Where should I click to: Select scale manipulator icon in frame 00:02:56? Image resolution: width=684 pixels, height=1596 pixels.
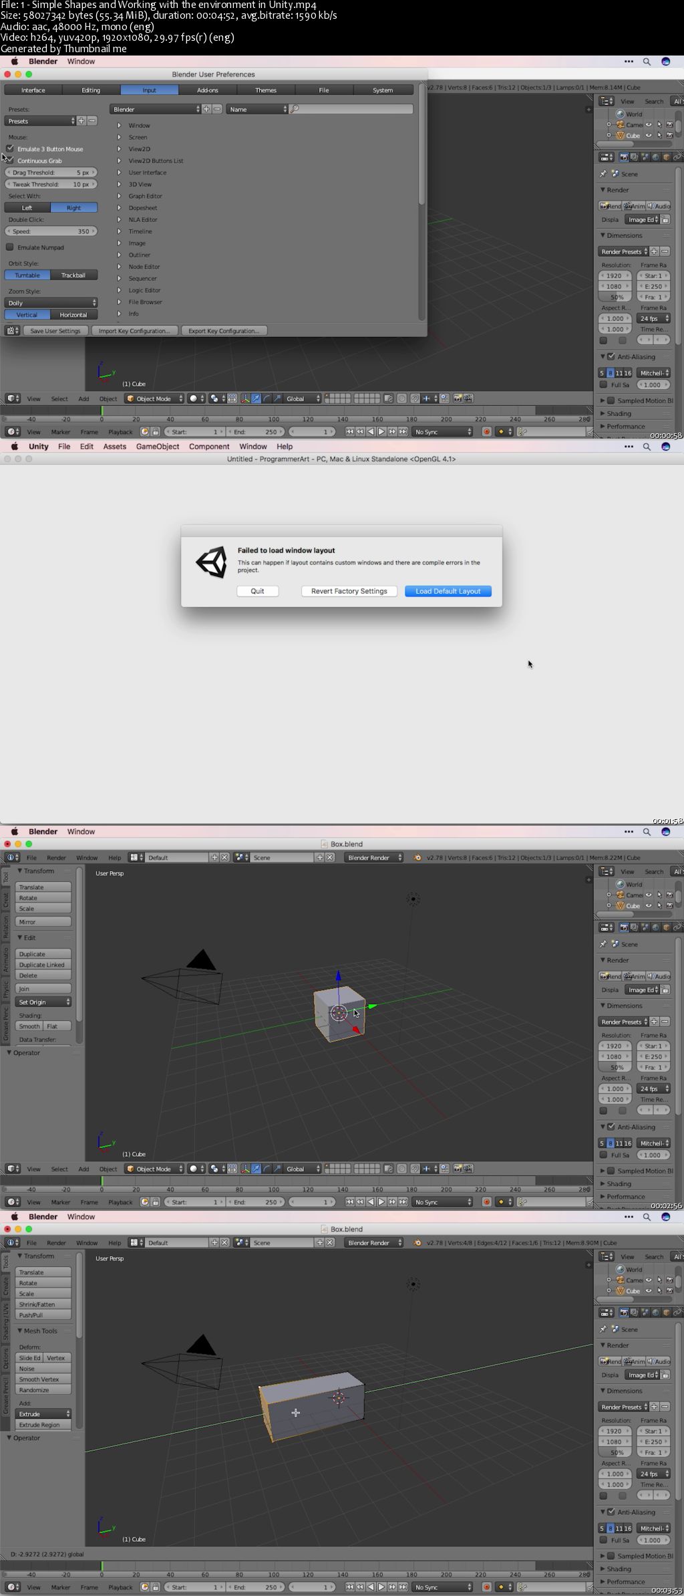277,1169
